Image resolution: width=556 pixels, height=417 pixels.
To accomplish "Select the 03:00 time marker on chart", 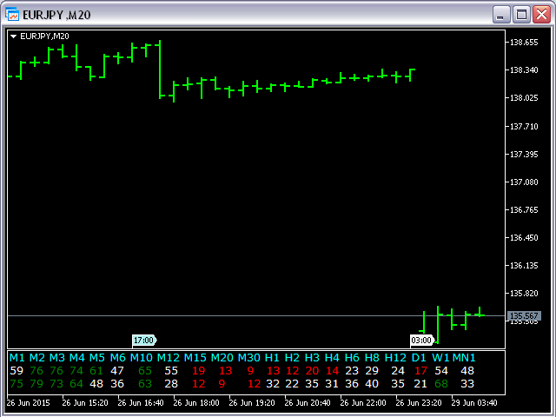I will [422, 340].
